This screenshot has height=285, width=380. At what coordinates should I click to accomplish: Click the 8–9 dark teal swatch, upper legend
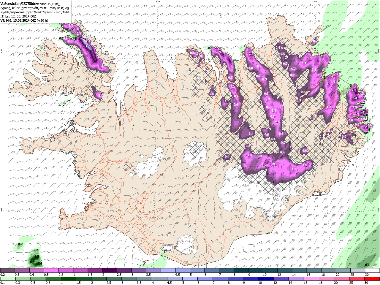[x=241, y=270]
